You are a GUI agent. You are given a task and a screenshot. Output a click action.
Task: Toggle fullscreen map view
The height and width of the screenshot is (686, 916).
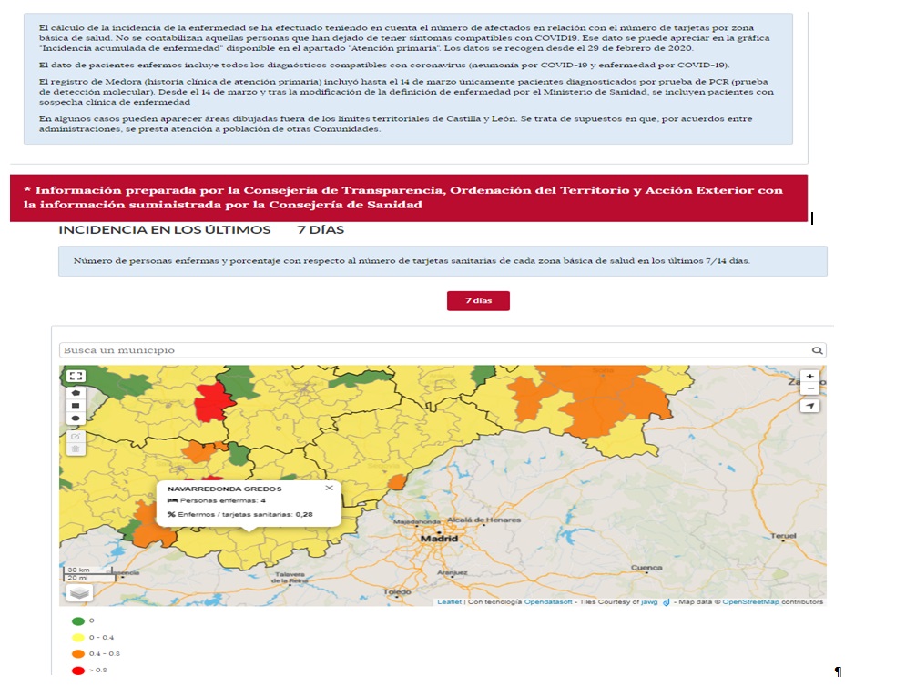click(76, 376)
